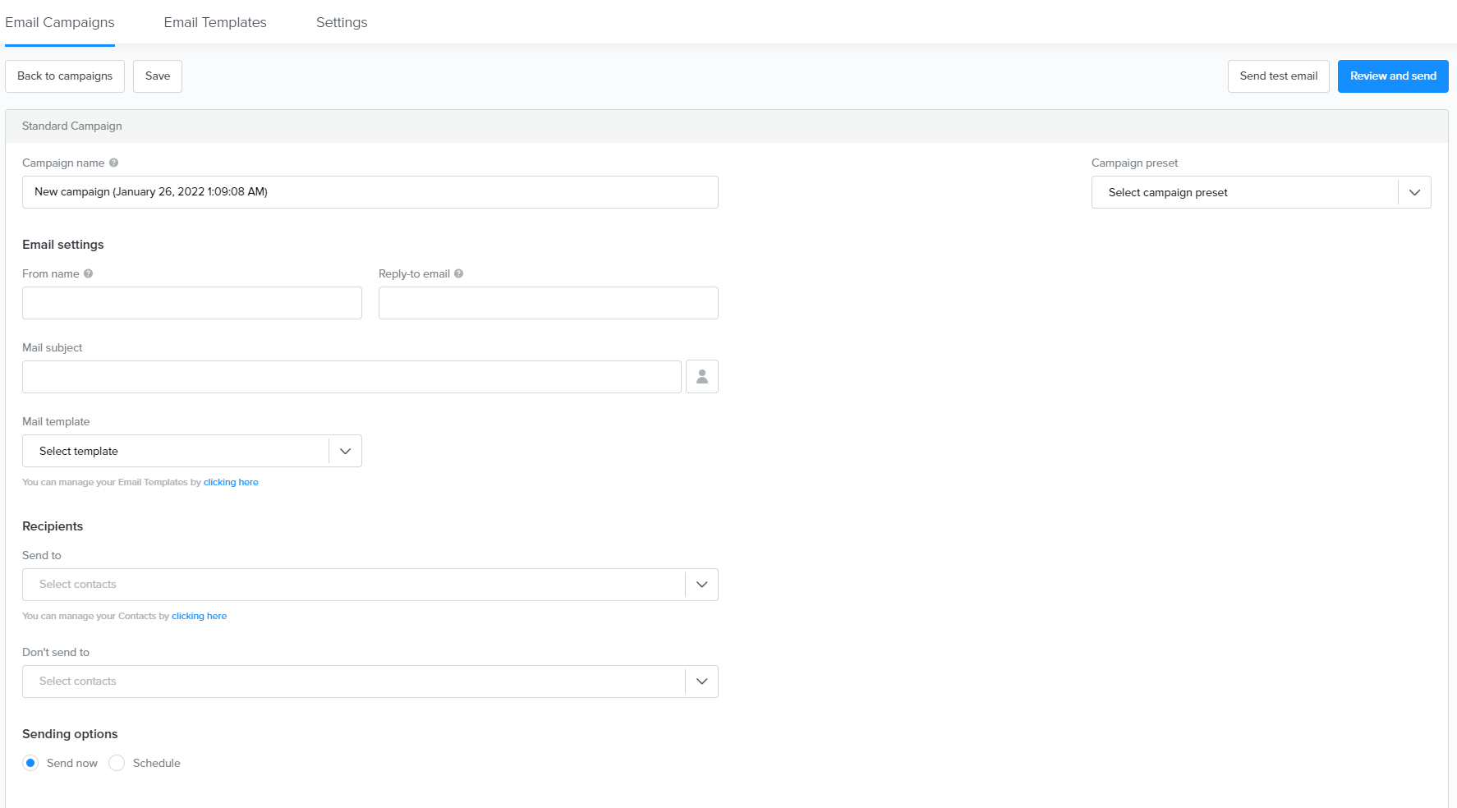Follow the Contacts clicking here link

199,616
